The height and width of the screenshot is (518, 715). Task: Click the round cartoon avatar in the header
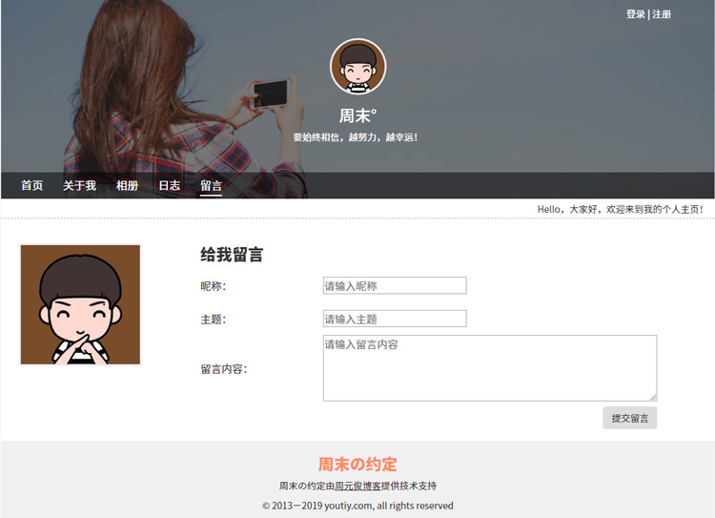(357, 67)
